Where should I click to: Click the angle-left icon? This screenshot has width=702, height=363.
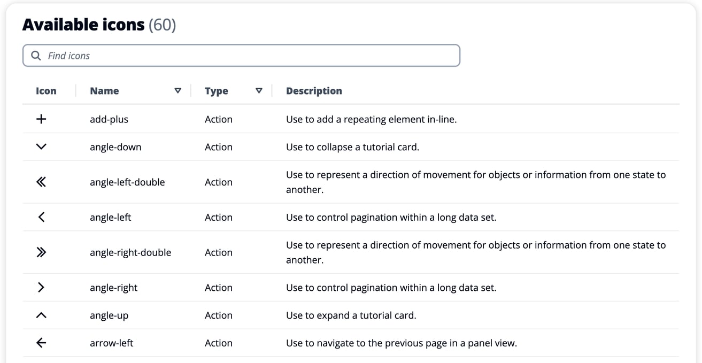click(x=41, y=217)
